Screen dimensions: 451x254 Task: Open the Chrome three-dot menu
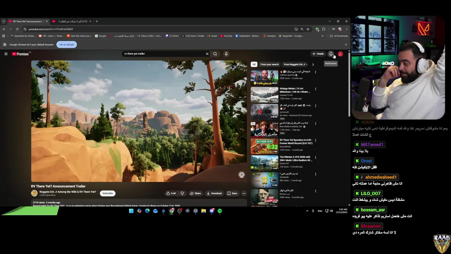346,29
